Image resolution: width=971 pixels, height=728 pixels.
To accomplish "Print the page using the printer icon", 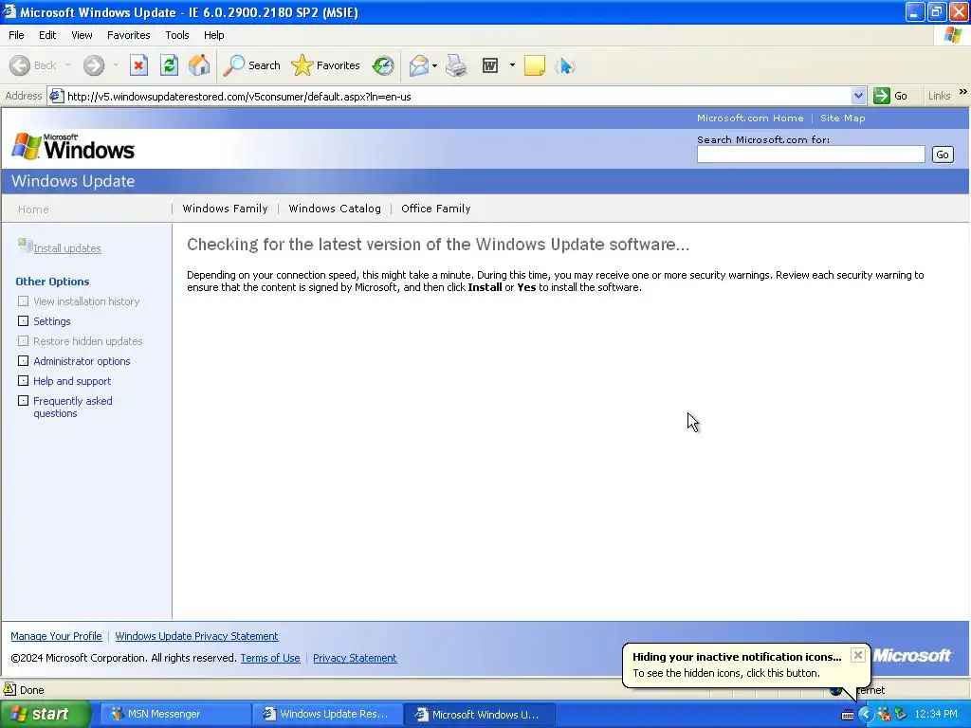I will click(456, 65).
